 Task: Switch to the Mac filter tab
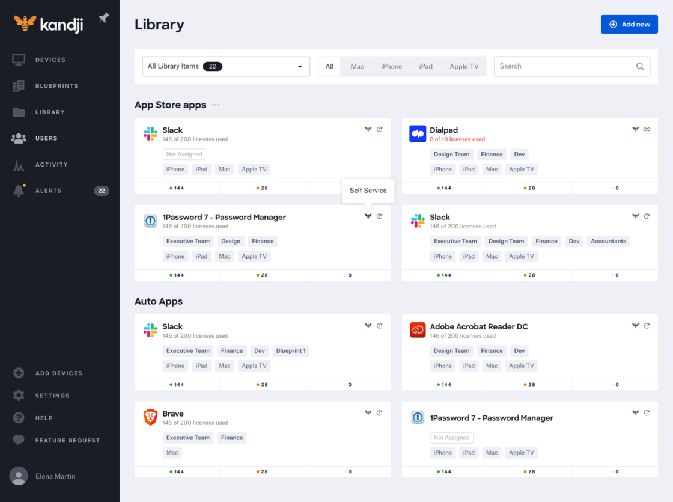(x=357, y=66)
